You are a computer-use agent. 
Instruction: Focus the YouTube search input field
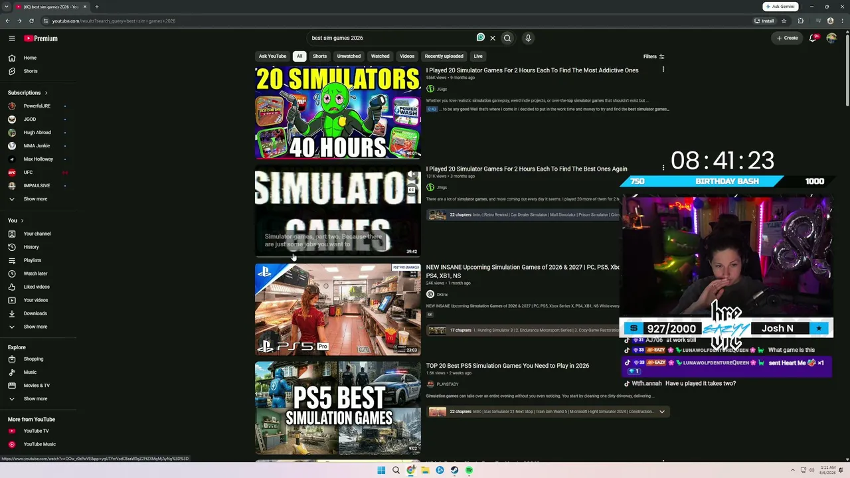[x=392, y=38]
